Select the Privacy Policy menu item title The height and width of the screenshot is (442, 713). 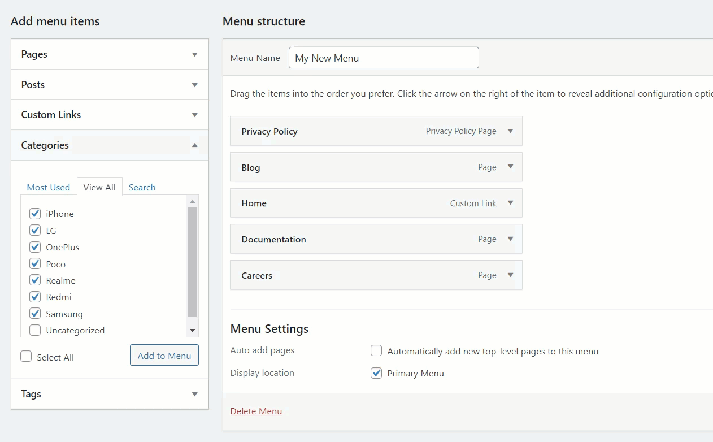(x=269, y=131)
